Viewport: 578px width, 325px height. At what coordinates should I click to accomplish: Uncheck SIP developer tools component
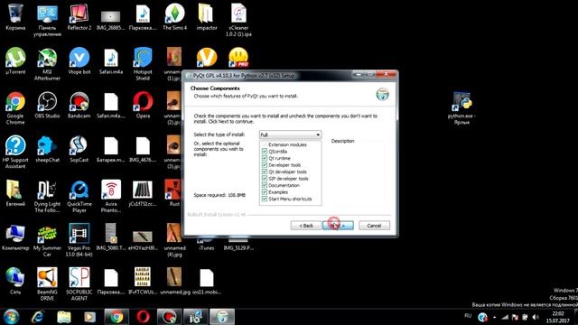265,179
